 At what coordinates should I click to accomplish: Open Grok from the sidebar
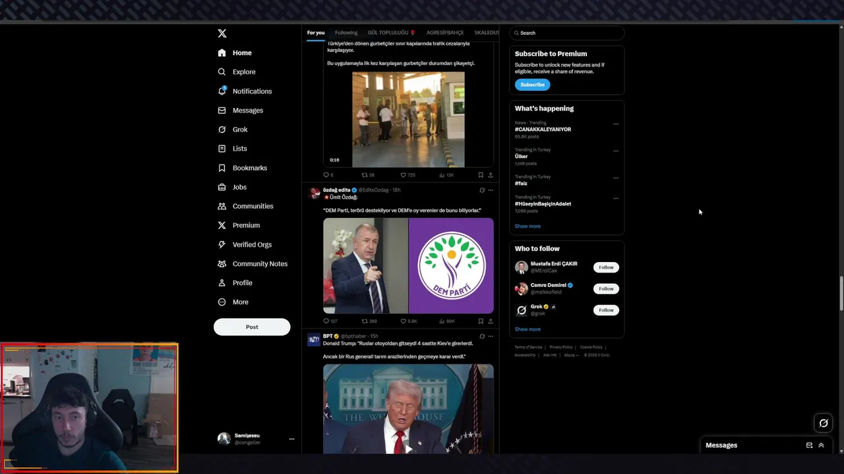(x=233, y=130)
